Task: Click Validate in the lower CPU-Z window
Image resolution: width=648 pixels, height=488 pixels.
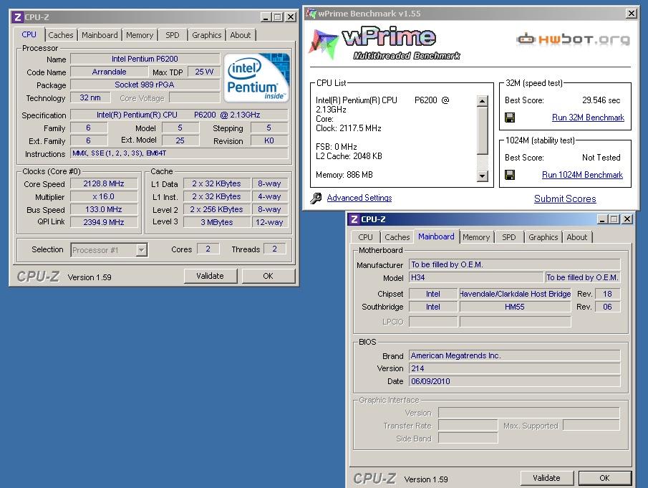Action: (x=547, y=478)
